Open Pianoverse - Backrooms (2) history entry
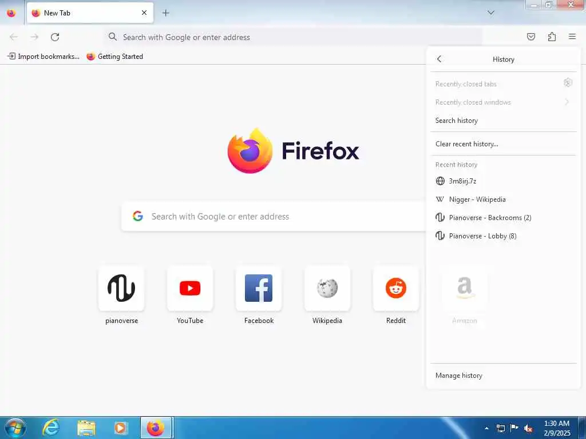 tap(503, 218)
